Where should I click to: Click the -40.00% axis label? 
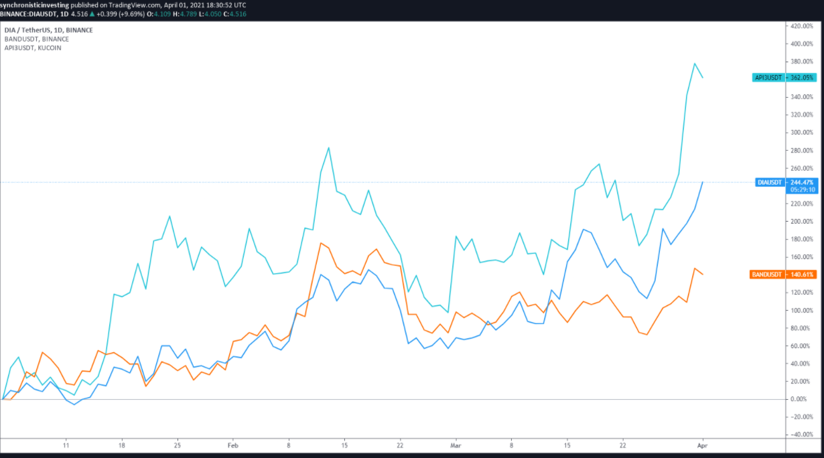[802, 435]
